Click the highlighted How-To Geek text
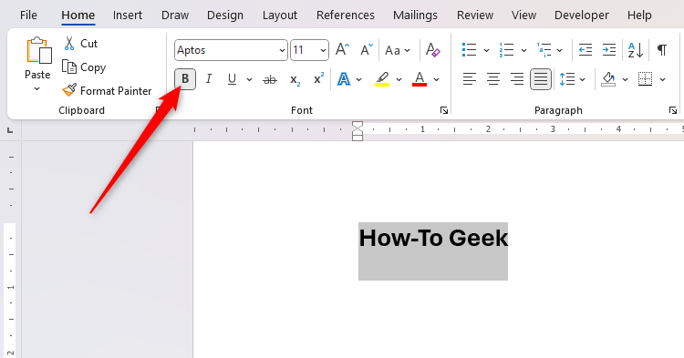684x358 pixels. [433, 239]
